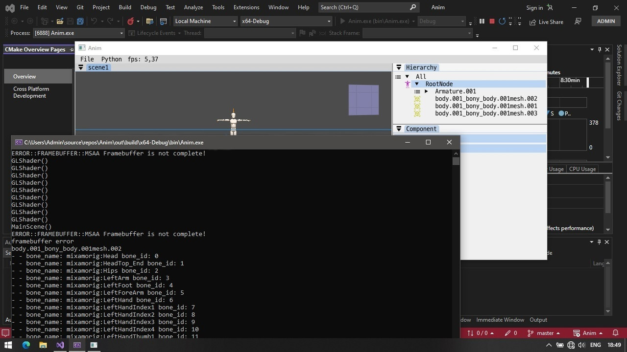
Task: Click Sign in
Action: (534, 7)
